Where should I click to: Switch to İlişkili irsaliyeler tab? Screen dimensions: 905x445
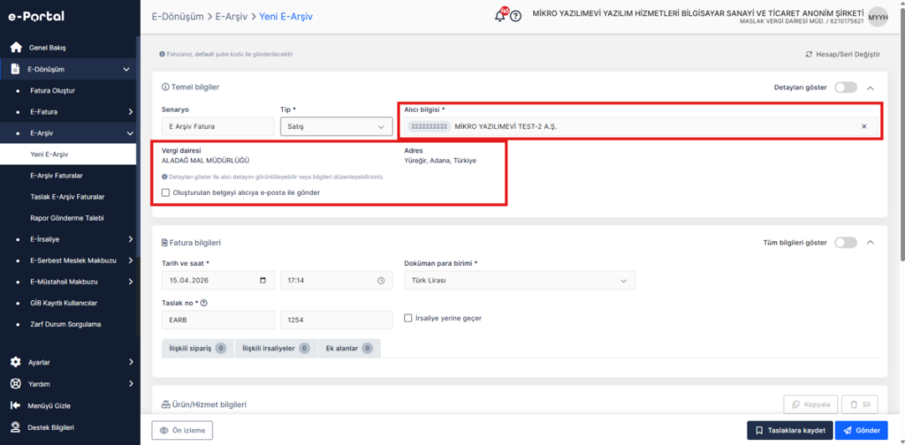pos(276,348)
